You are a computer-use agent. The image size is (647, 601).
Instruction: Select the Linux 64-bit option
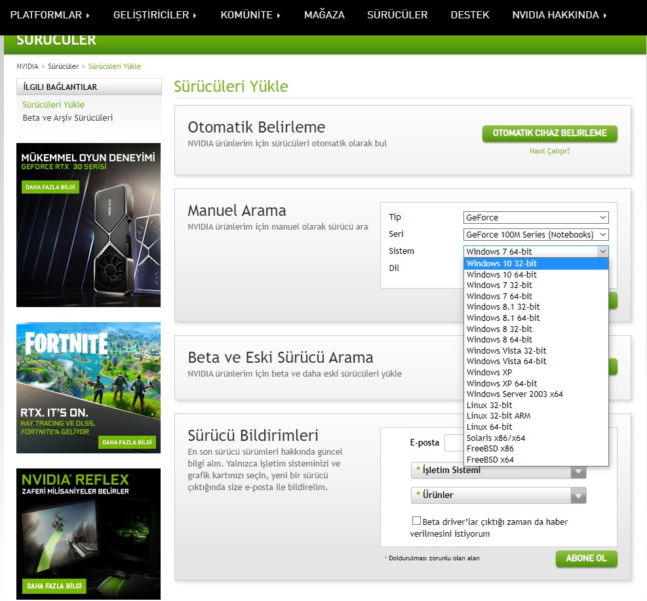pos(536,427)
